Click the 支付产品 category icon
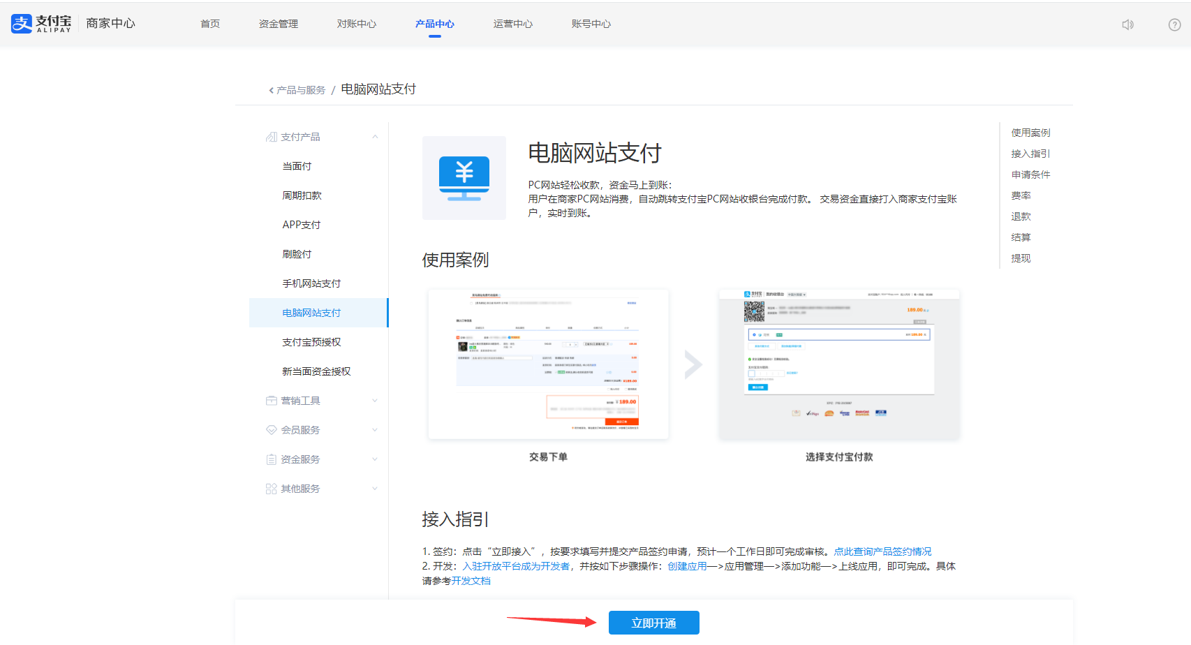Screen dimensions: 1191x645 [x=272, y=137]
